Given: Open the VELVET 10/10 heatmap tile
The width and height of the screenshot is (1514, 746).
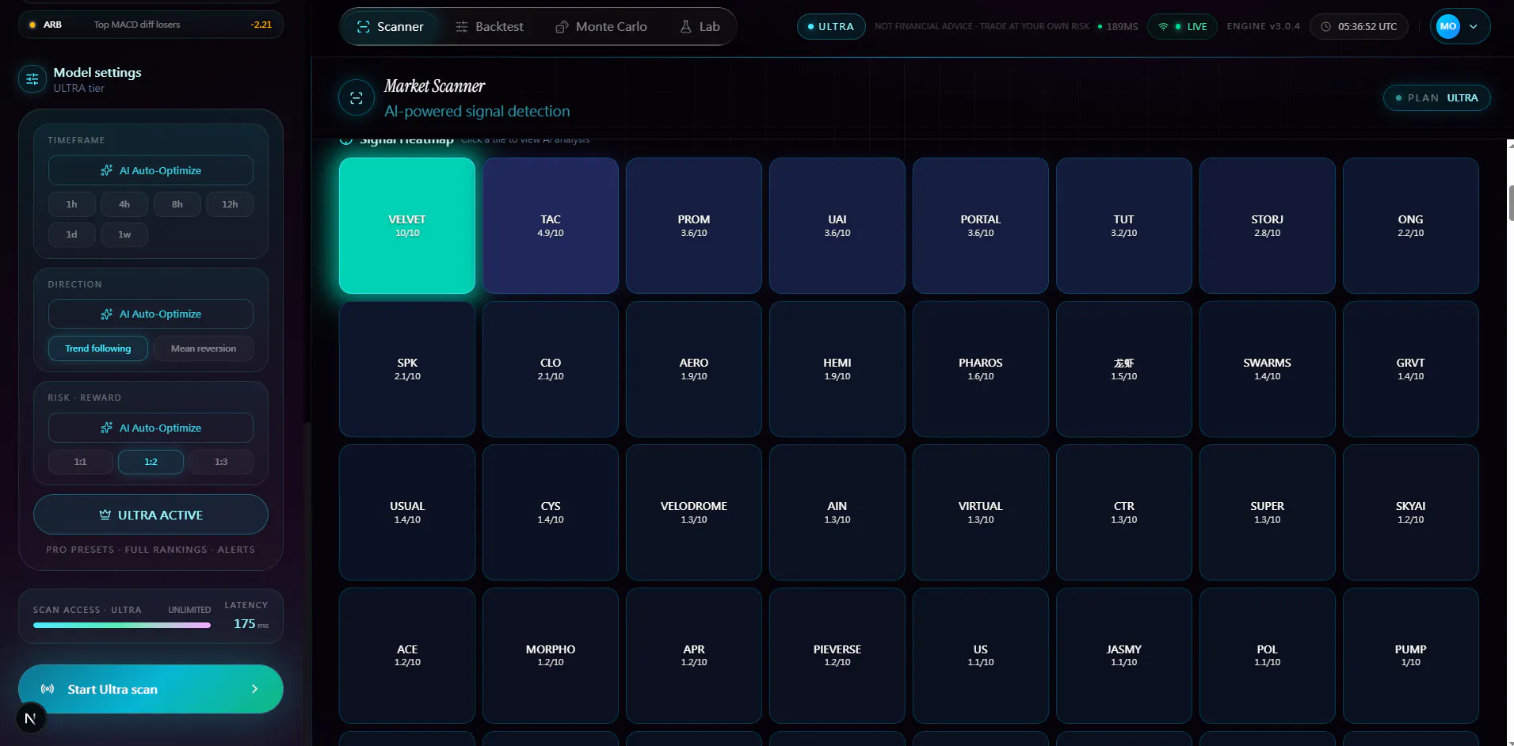Looking at the screenshot, I should (x=407, y=226).
